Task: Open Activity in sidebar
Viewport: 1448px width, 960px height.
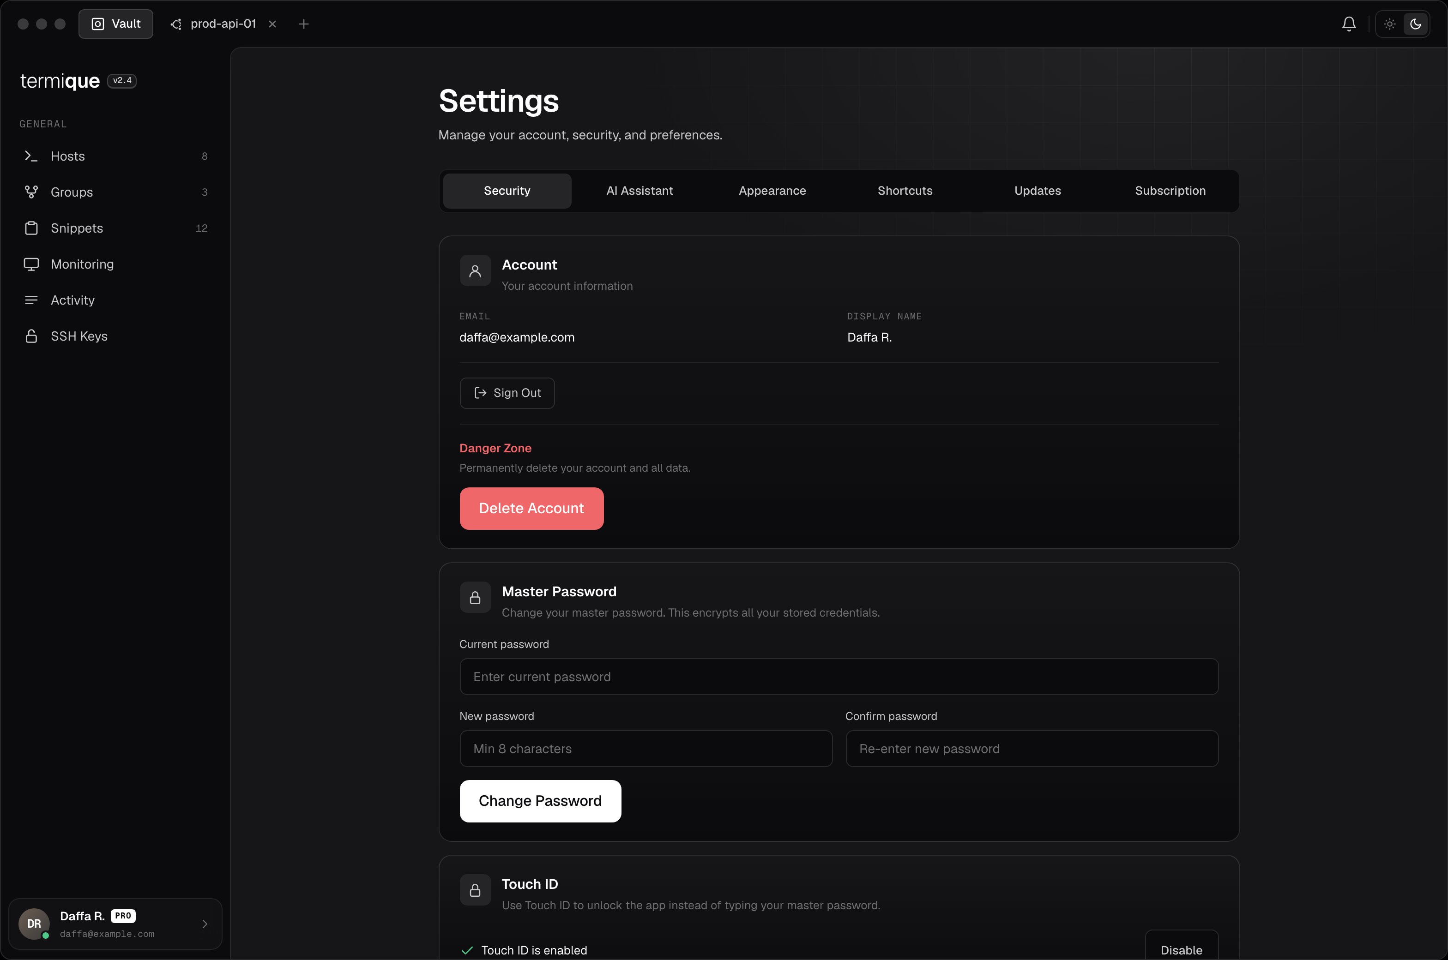Action: pyautogui.click(x=116, y=300)
